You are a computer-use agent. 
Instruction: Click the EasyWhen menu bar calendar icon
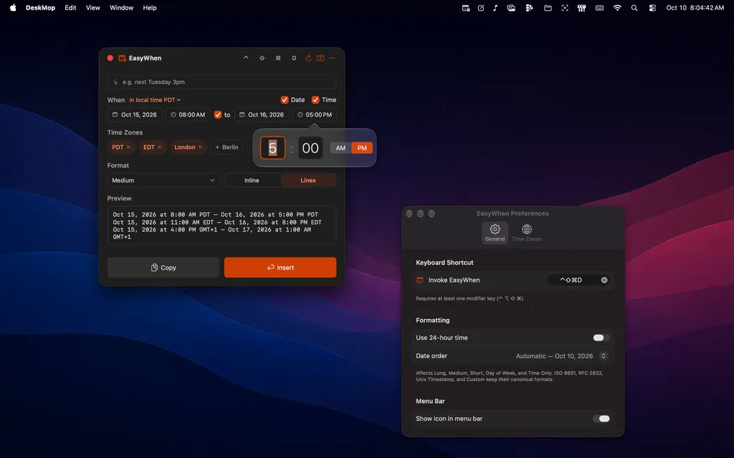[x=466, y=8]
